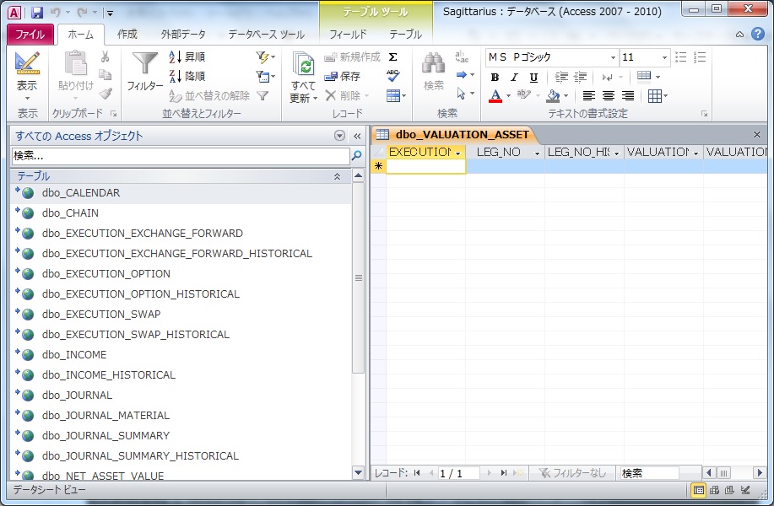
Task: Click the フィルターなし status button
Action: [x=572, y=473]
